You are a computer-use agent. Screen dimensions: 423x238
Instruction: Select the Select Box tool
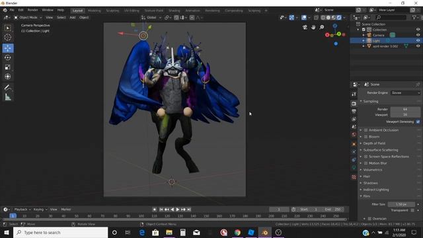coord(8,28)
